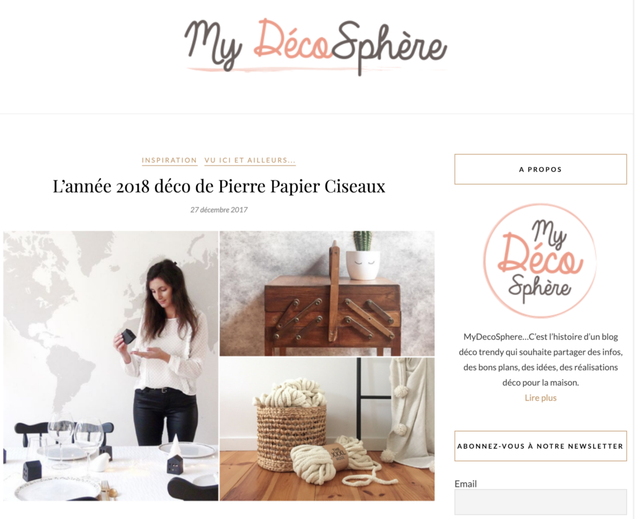
Task: Click the 27 décembre 2017 date
Action: click(x=219, y=210)
